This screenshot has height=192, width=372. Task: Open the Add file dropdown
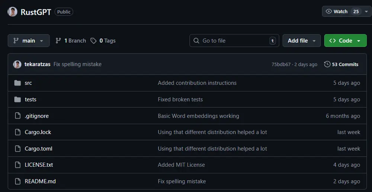point(302,41)
